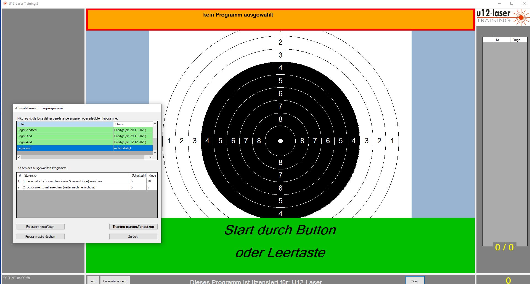Click the OFFLINE, no COM9 status text
Image resolution: width=530 pixels, height=284 pixels.
[17, 278]
